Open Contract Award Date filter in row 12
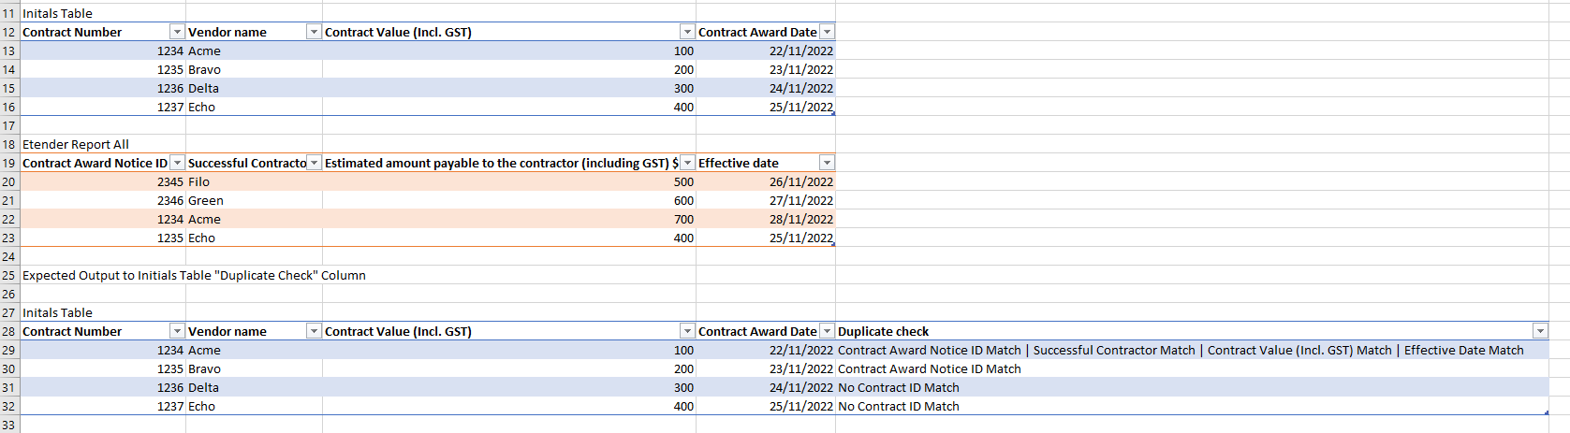1570x433 pixels. pyautogui.click(x=827, y=32)
